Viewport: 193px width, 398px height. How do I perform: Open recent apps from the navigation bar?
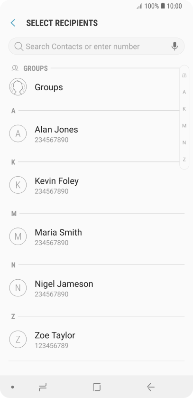pos(43,387)
